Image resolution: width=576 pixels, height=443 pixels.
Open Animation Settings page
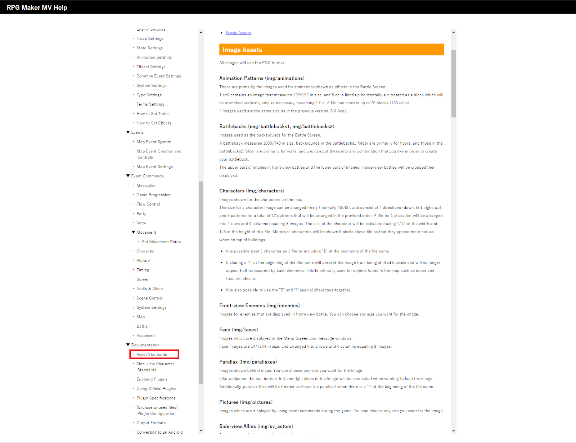coord(154,57)
